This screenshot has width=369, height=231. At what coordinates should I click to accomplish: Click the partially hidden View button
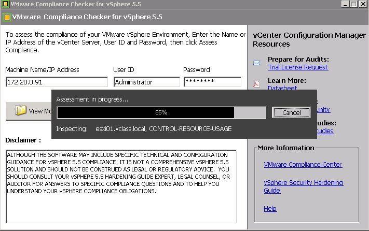pyautogui.click(x=29, y=111)
